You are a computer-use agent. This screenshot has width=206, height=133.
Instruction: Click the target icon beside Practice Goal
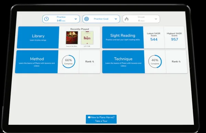[87, 19]
